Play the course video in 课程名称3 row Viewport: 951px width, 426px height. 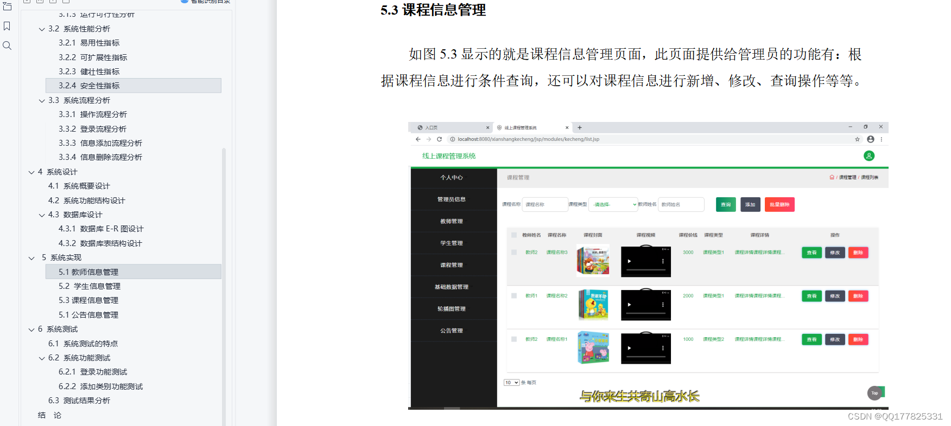[x=629, y=261]
